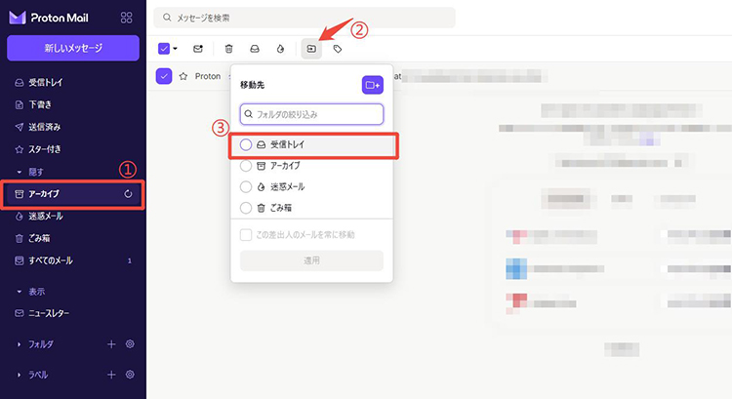Refresh the アーカイブ folder
Screen dimensions: 732x399
click(x=128, y=194)
